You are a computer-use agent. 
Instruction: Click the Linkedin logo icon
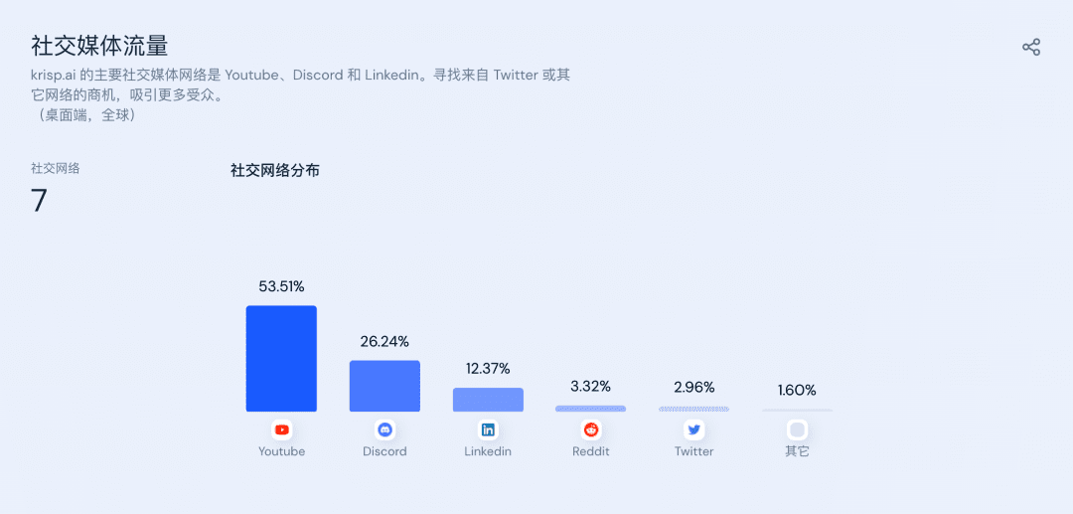488,429
